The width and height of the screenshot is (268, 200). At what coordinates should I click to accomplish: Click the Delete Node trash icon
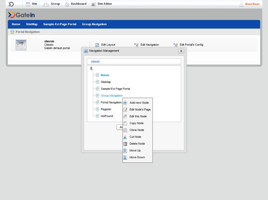(125, 144)
